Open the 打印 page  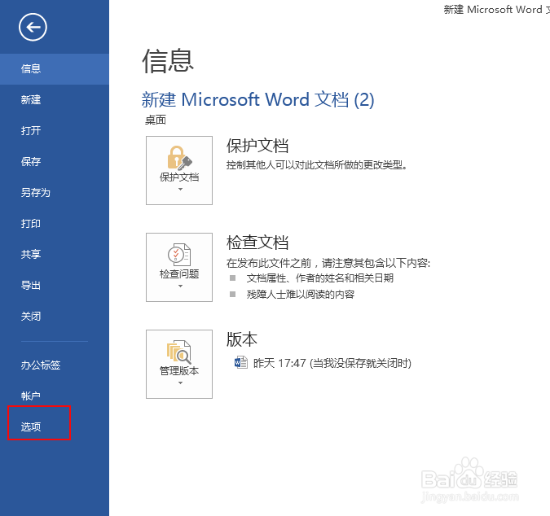(55, 223)
